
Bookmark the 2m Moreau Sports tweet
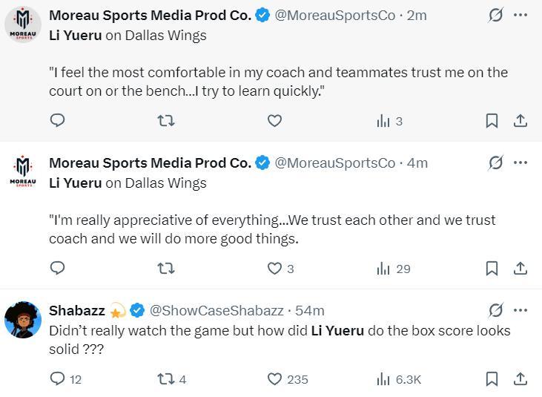[492, 120]
